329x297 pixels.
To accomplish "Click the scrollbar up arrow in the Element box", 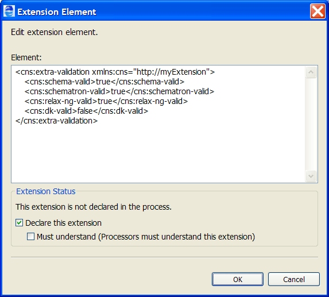I will [311, 72].
